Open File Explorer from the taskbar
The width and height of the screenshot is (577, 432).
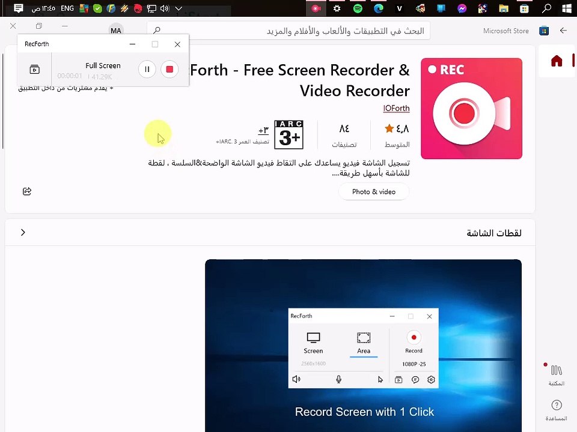point(504,8)
